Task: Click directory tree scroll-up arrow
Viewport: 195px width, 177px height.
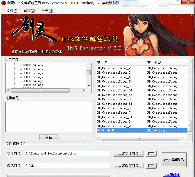Action: tap(89, 66)
